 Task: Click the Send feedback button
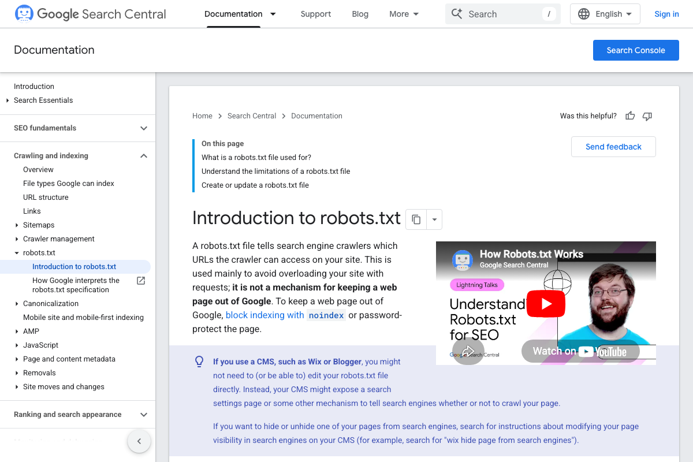[x=613, y=147]
